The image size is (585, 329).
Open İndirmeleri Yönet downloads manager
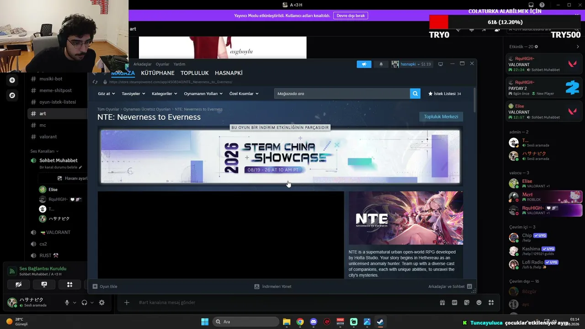(x=273, y=287)
